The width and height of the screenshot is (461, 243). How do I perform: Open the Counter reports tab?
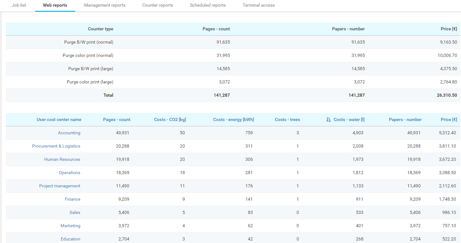[157, 5]
